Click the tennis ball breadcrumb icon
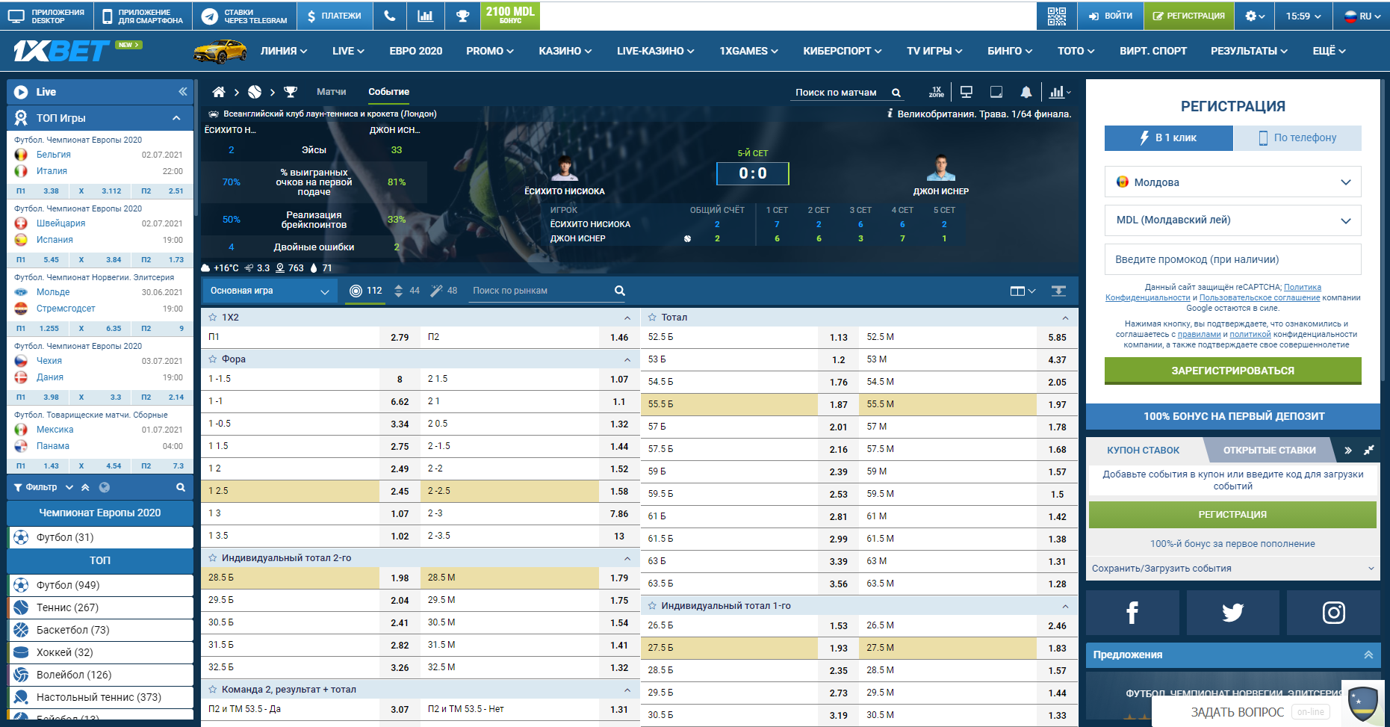Viewport: 1390px width, 727px height. pos(255,92)
